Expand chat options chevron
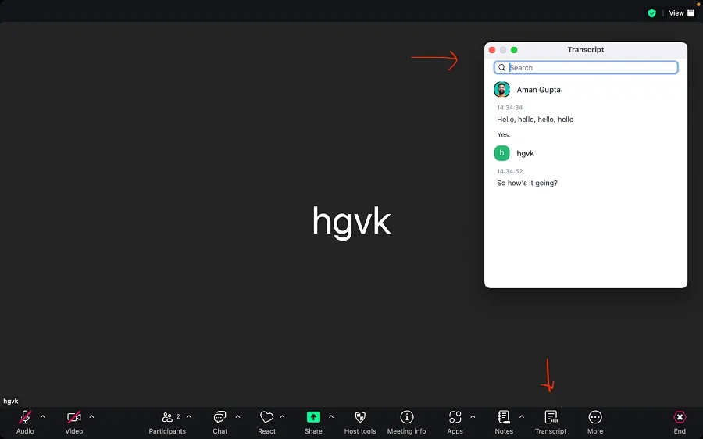Screen dimensions: 703x439 (x=237, y=417)
